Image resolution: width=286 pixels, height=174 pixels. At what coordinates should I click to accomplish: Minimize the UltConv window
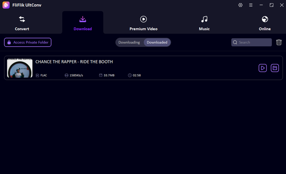coord(261,5)
